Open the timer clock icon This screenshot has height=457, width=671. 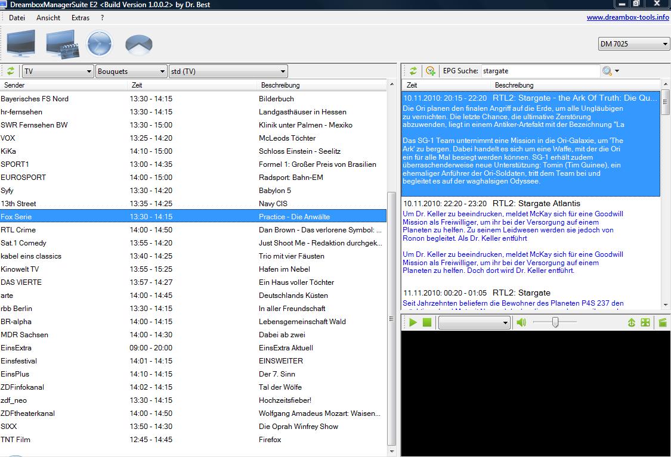click(100, 44)
